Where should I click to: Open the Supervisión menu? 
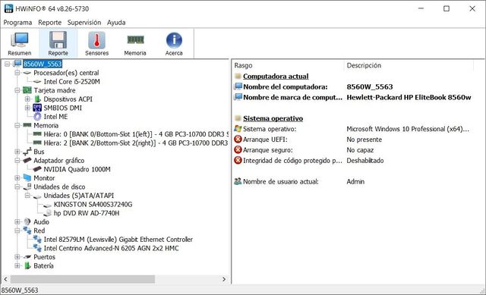(84, 22)
